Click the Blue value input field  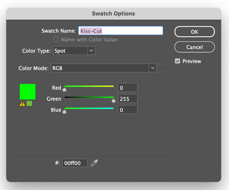pos(127,110)
